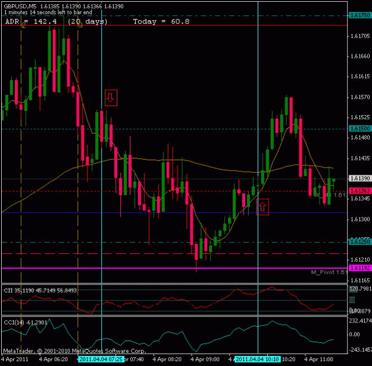Click the 120.7981 CII scale value

(x=360, y=289)
